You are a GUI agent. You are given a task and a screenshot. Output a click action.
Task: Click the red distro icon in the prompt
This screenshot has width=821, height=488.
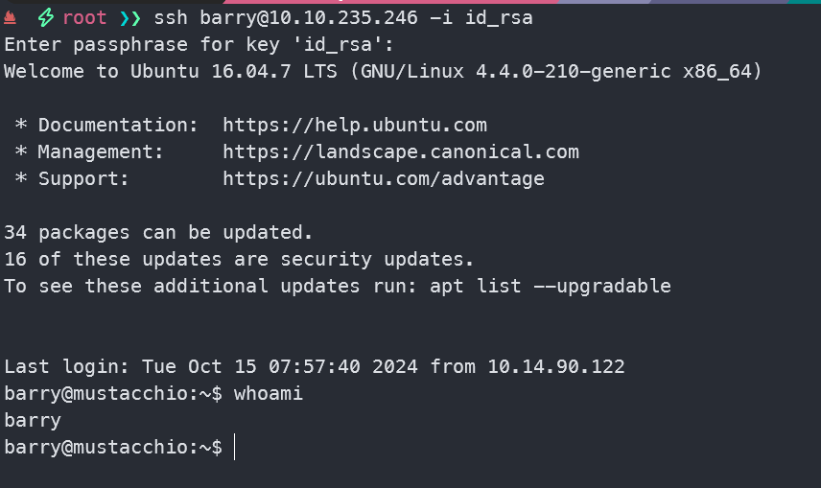tap(11, 17)
